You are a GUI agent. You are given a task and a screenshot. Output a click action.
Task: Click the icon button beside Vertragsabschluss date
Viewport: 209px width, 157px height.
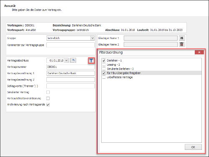[x=73, y=60]
